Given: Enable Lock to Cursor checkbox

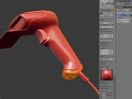Looking at the screenshot, I should click(101, 29).
